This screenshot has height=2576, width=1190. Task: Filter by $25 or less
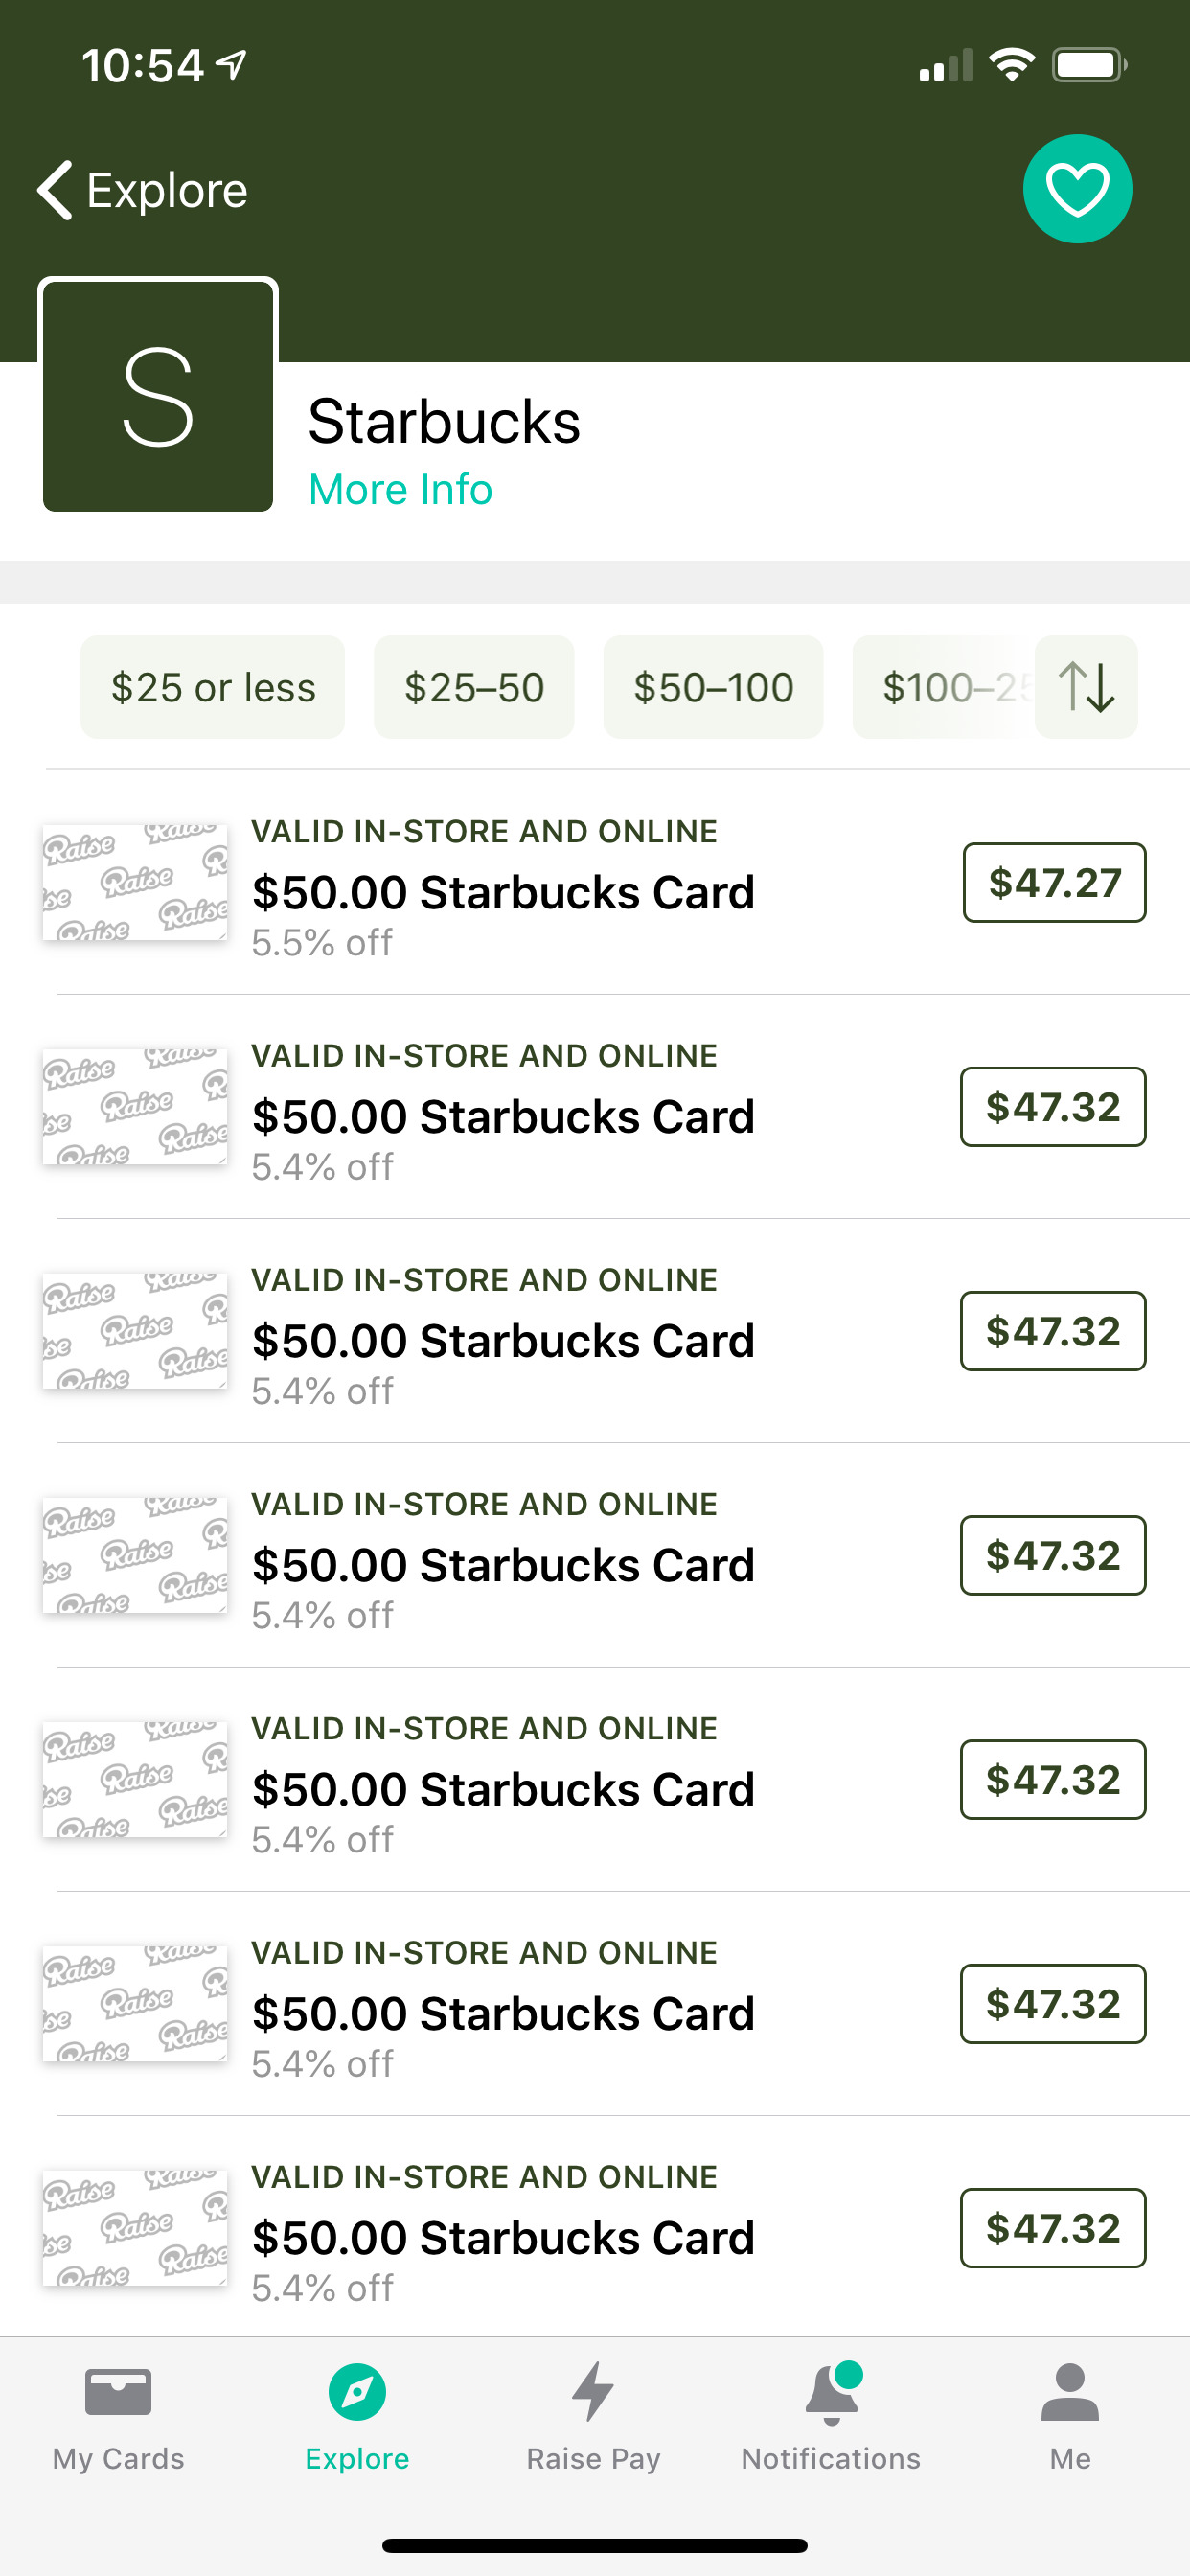tap(213, 687)
